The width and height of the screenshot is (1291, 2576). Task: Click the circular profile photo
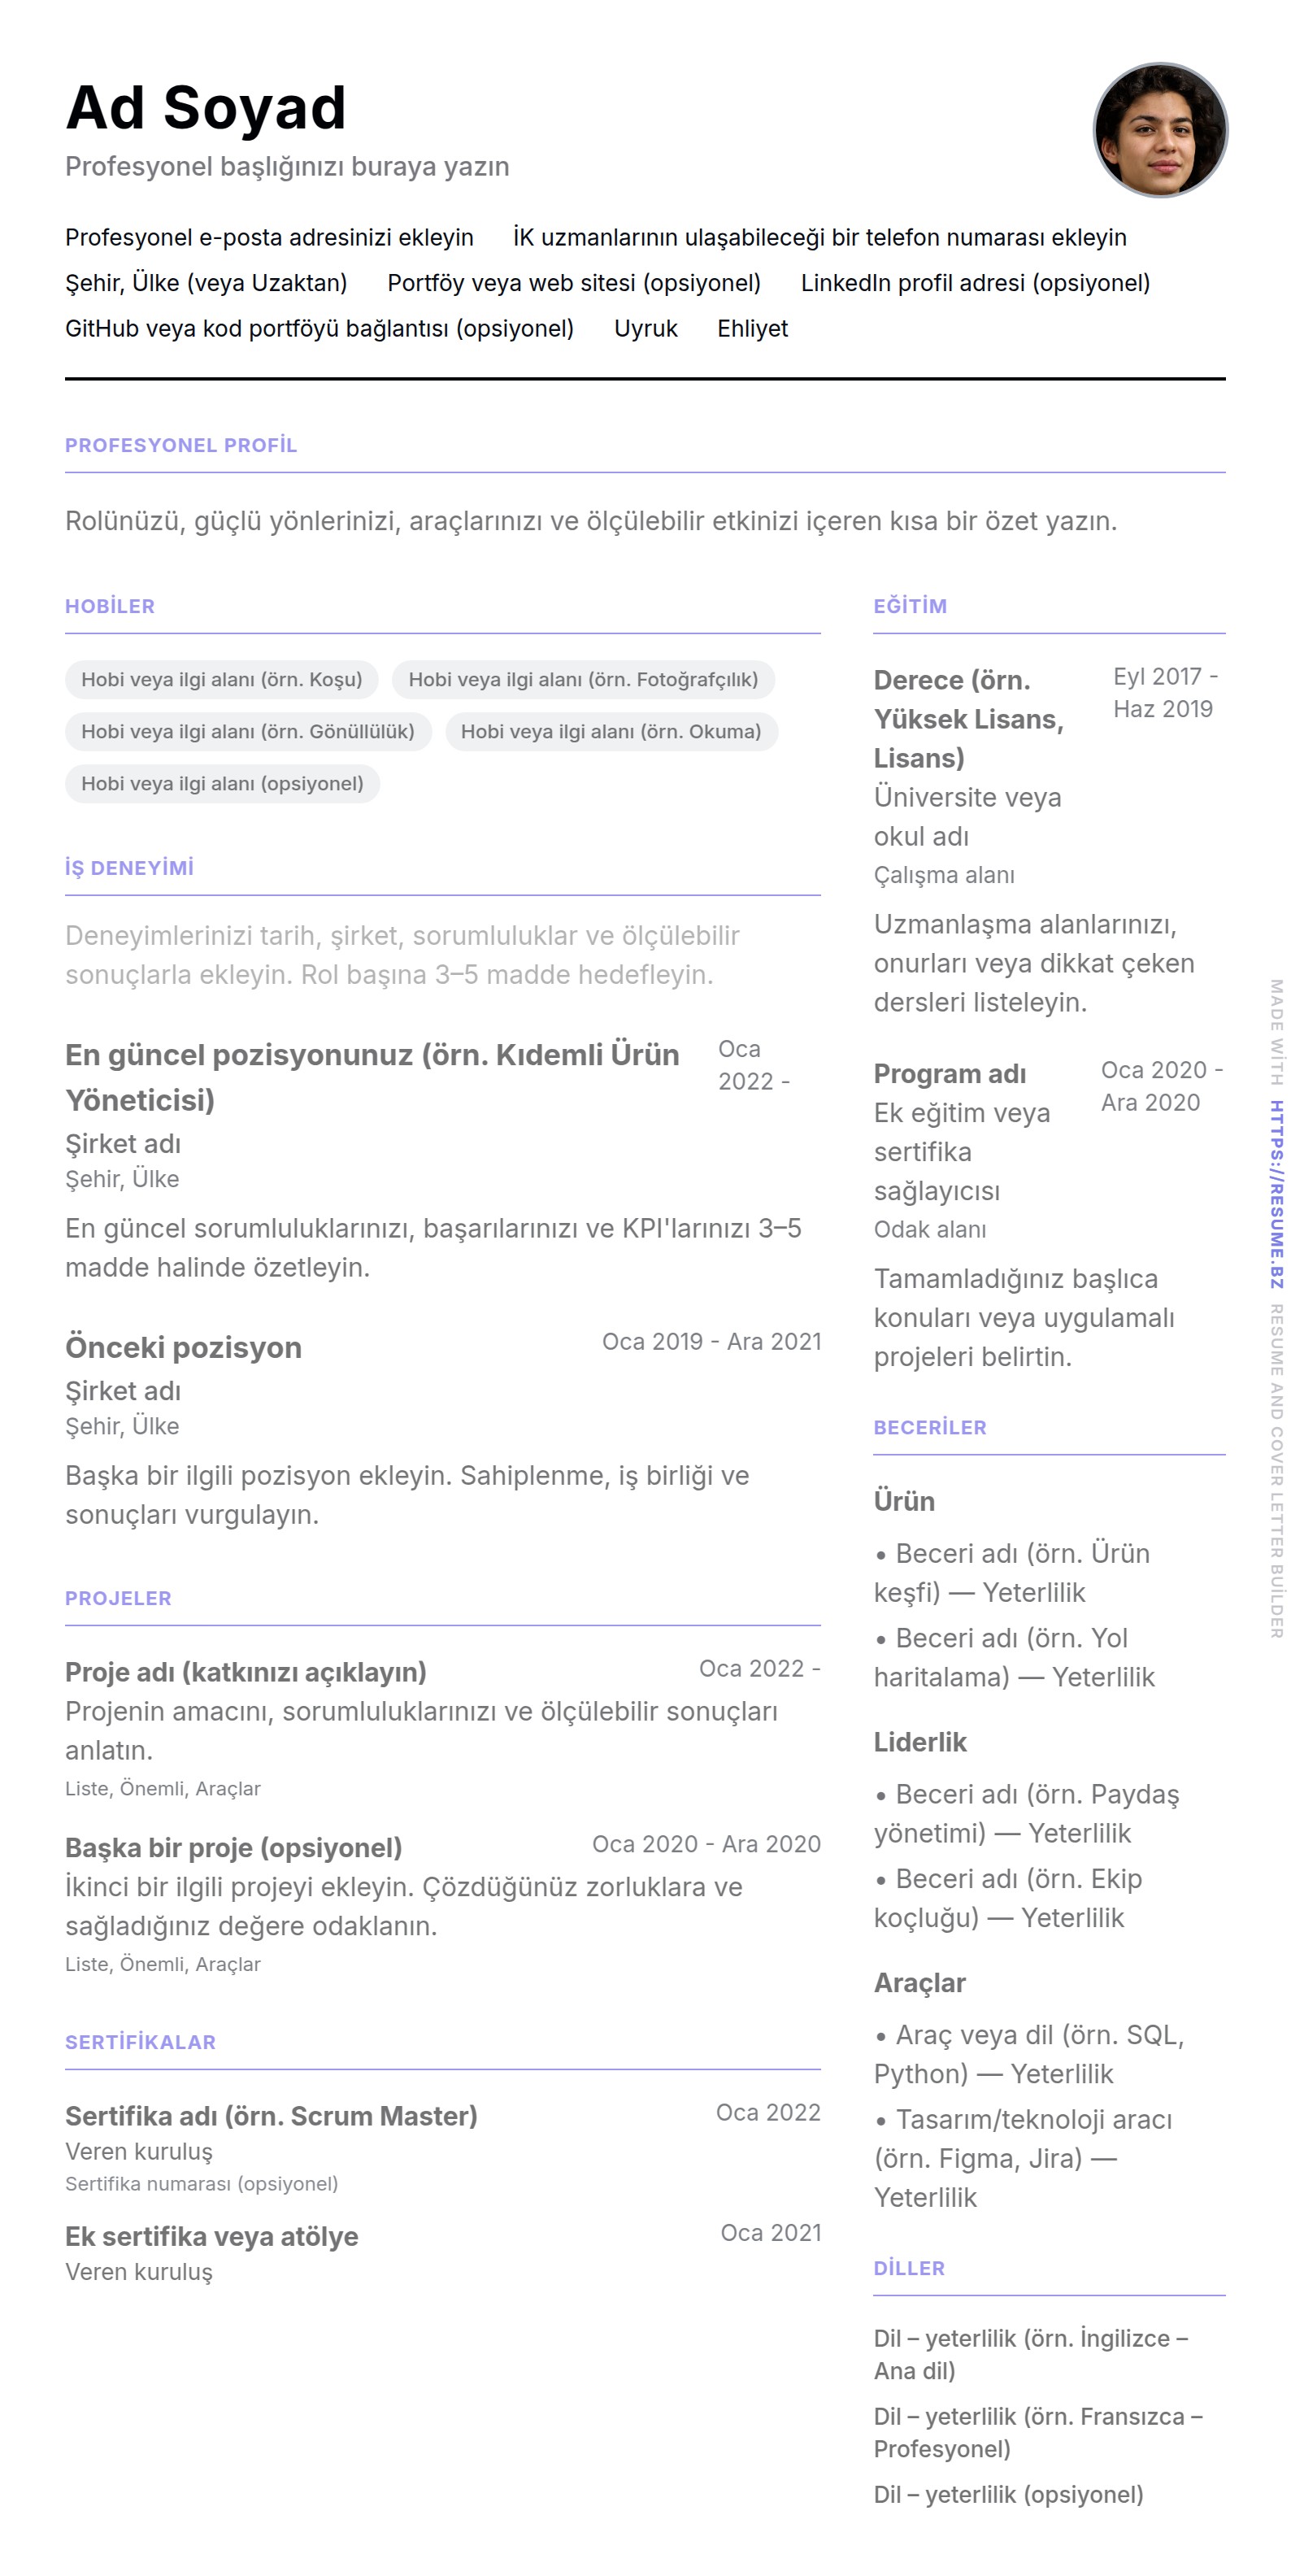pyautogui.click(x=1159, y=130)
